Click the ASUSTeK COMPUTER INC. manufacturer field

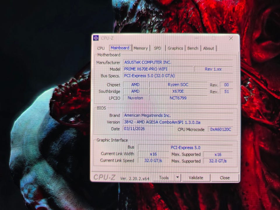tap(178, 62)
